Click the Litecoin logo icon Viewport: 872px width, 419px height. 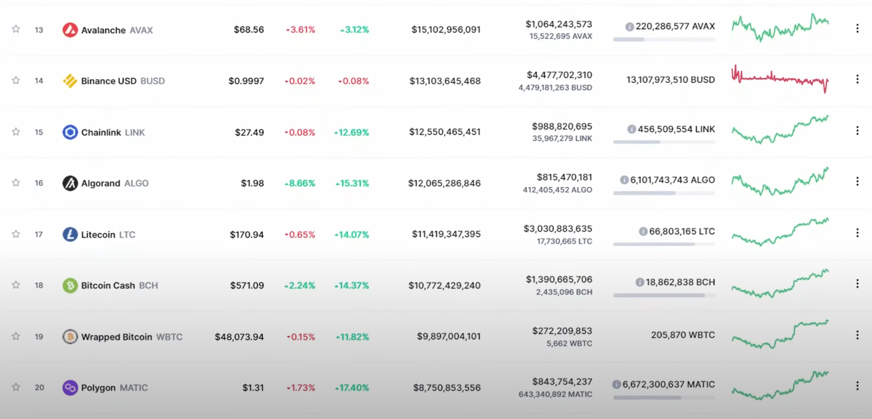pos(70,234)
